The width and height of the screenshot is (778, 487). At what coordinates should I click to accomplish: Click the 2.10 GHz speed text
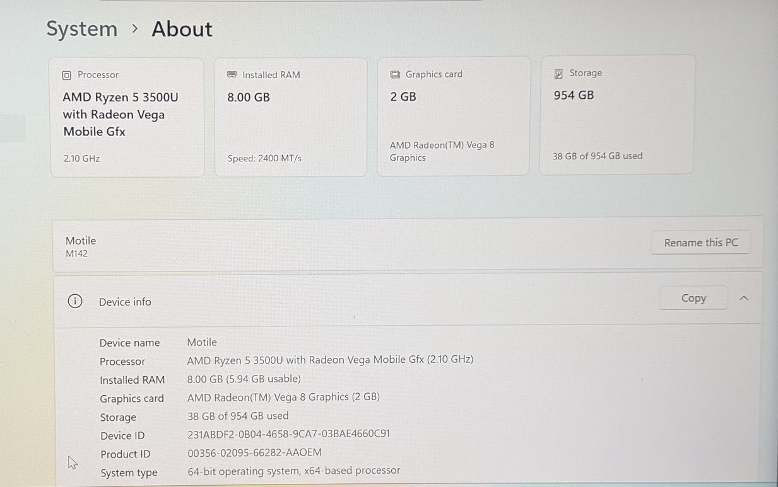click(81, 159)
